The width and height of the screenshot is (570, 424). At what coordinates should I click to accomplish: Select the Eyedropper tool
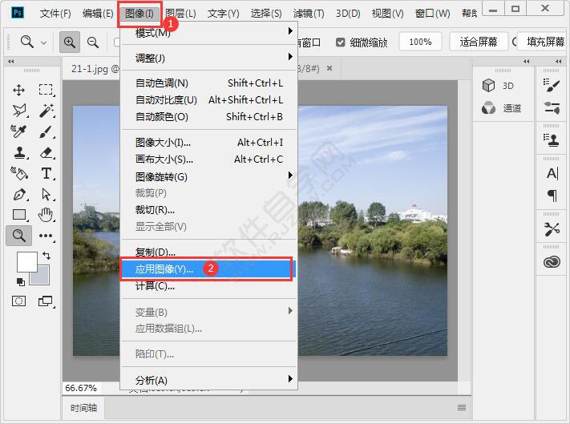coord(18,131)
